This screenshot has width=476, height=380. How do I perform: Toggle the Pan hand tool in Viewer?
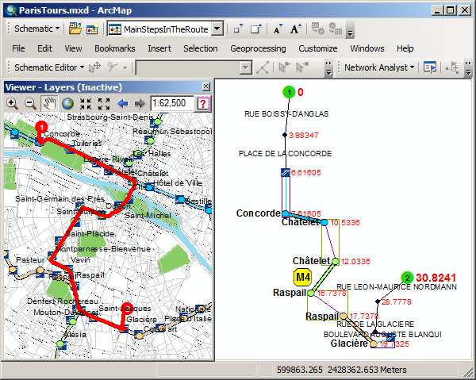coord(49,104)
